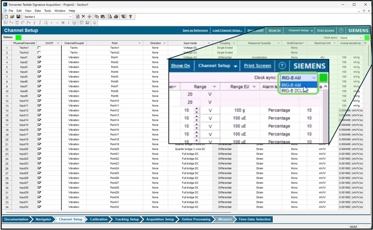Open the File menu
The image size is (373, 230).
11,11
